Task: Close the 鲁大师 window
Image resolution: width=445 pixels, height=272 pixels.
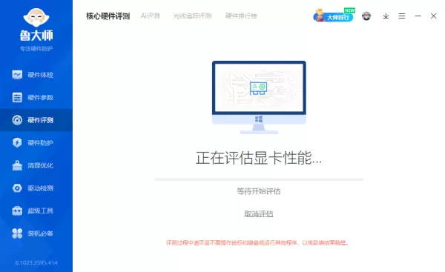Action: [x=433, y=16]
